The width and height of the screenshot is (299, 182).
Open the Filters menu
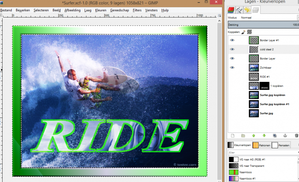(x=137, y=10)
